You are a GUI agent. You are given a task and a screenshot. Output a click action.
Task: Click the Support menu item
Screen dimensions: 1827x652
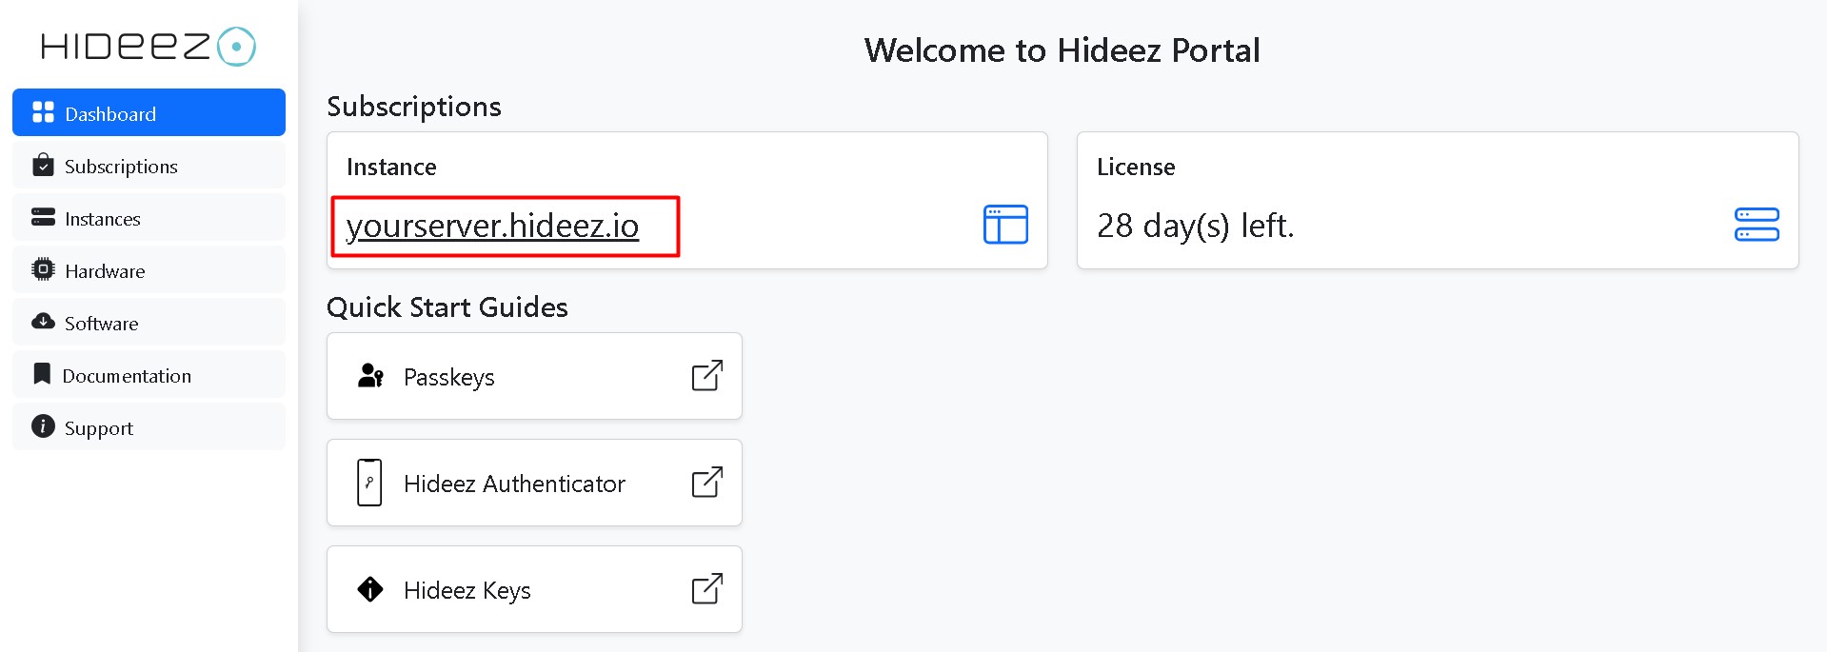pos(99,428)
